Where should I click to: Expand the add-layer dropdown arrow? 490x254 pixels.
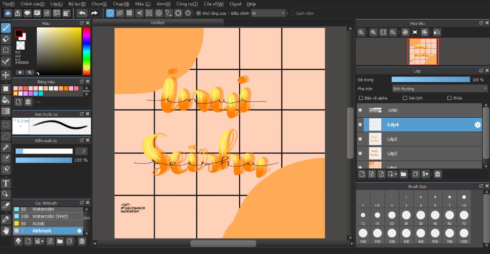396,174
